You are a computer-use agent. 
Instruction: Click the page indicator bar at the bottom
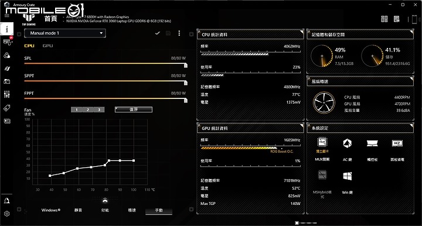tap(305, 222)
